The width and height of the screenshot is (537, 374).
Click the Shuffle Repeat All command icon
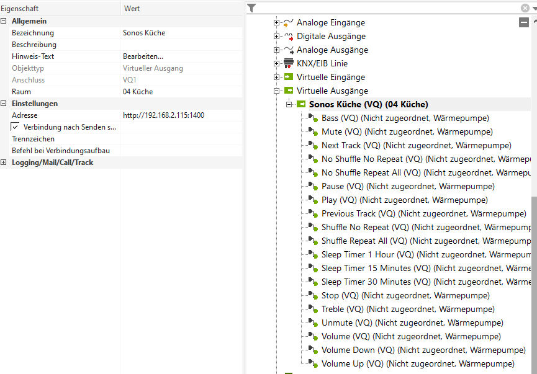pos(313,241)
